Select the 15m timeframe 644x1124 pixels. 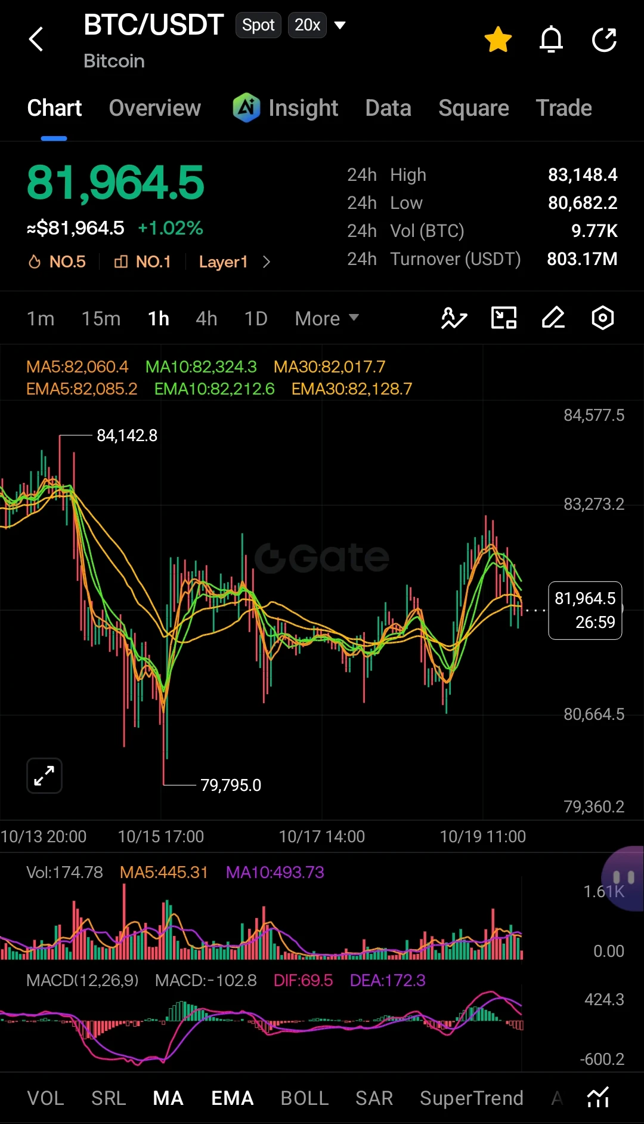[101, 319]
